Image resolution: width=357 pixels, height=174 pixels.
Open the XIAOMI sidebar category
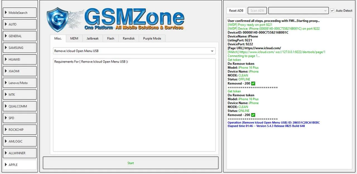point(20,71)
